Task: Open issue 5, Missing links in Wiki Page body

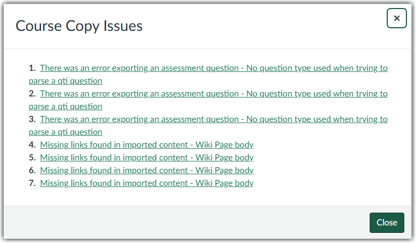Action: 146,158
